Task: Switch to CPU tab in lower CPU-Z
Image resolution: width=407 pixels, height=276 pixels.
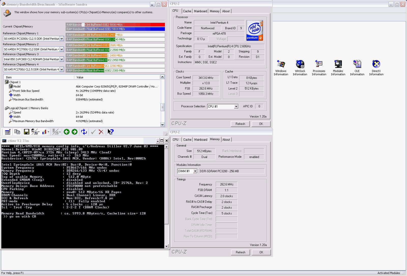Action: [176, 140]
